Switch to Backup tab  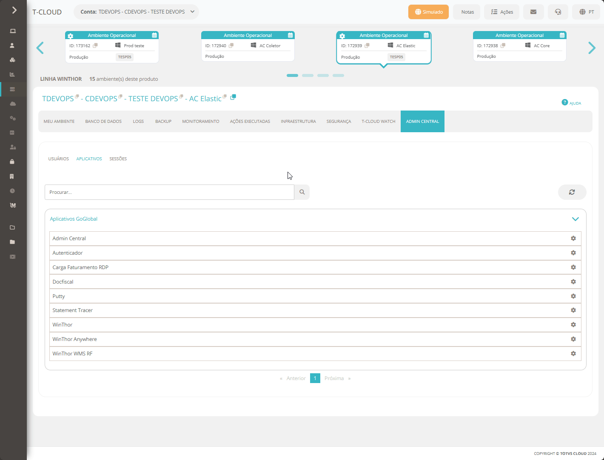point(163,122)
